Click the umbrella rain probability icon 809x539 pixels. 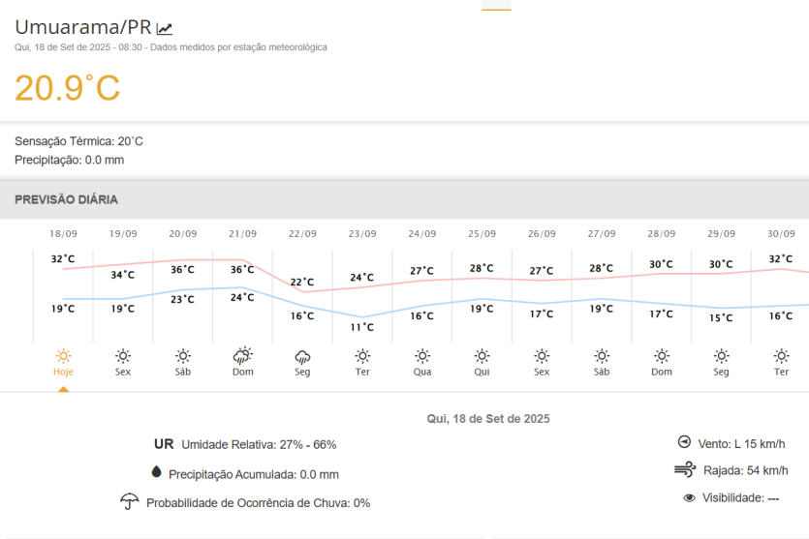tap(129, 502)
